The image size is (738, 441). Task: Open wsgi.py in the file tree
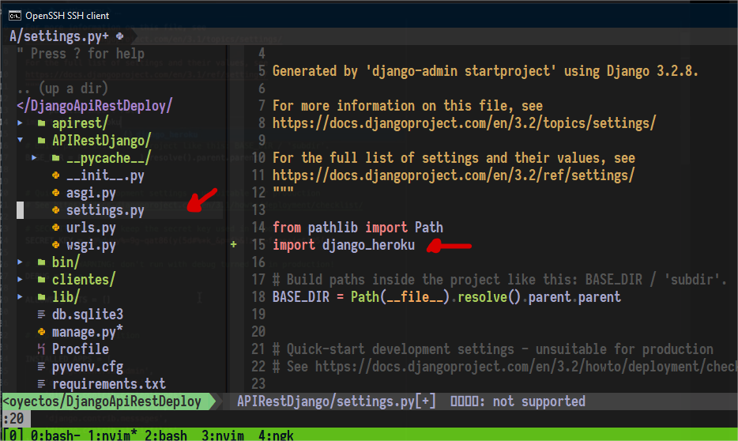pyautogui.click(x=91, y=245)
